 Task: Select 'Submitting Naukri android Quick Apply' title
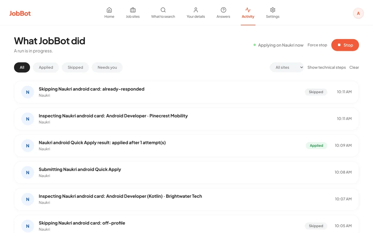(x=80, y=170)
